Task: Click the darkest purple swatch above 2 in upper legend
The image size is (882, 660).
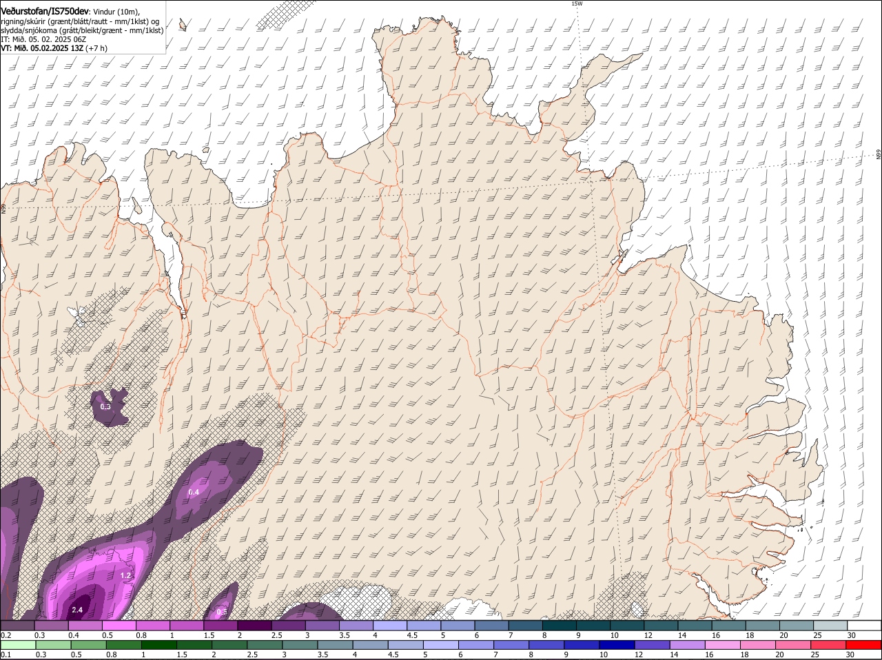Action: pos(254,625)
